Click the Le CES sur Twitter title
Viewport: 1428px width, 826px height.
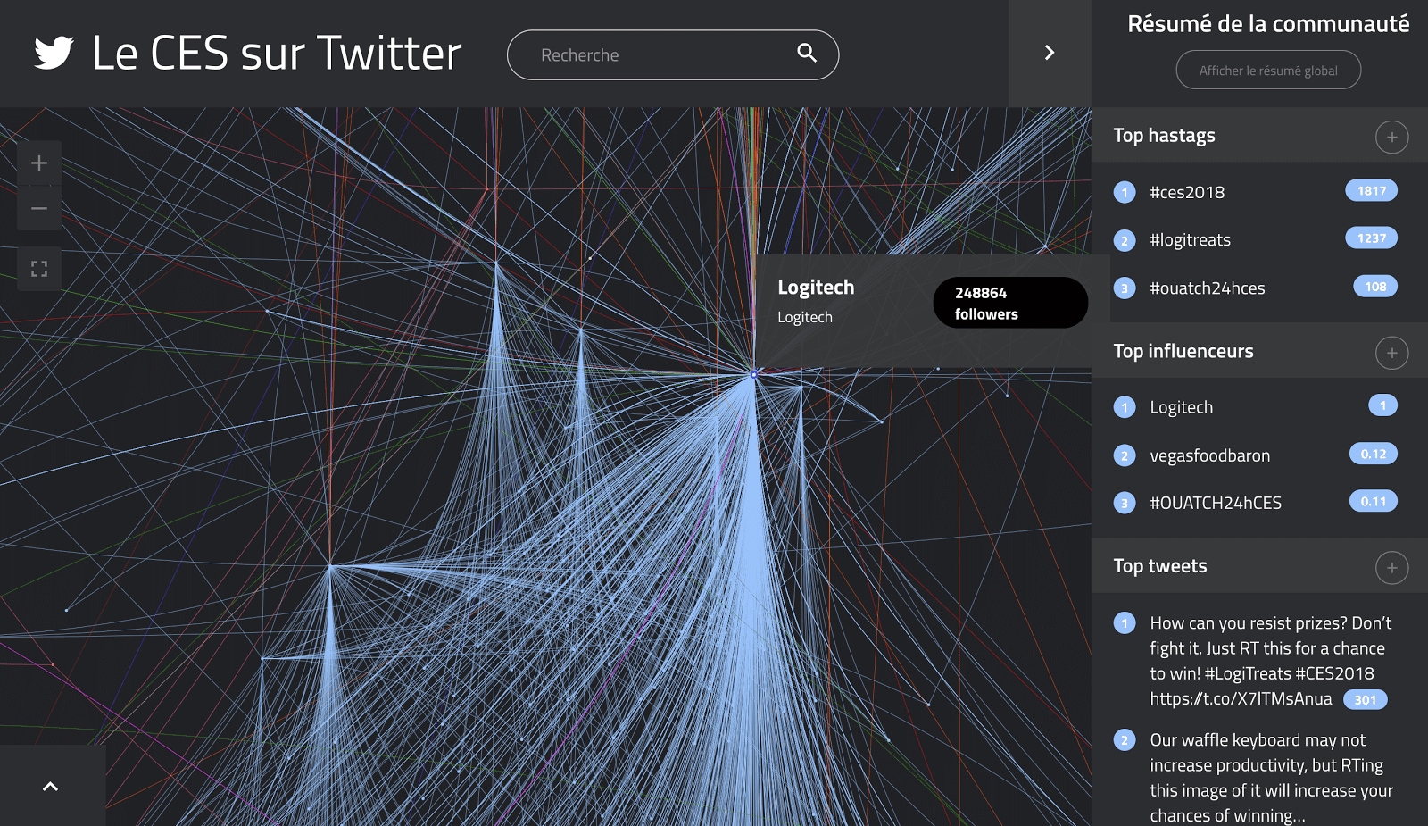[x=277, y=53]
